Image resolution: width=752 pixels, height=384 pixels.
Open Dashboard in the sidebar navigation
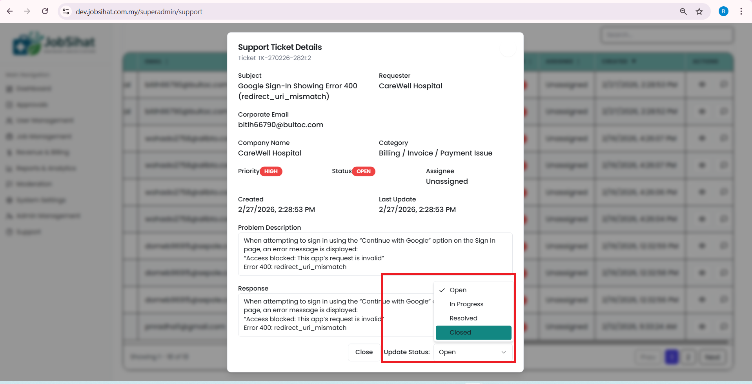[33, 89]
